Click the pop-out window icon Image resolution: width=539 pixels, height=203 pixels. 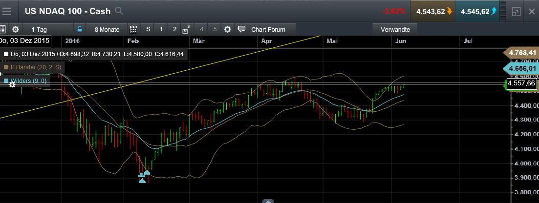point(516,11)
